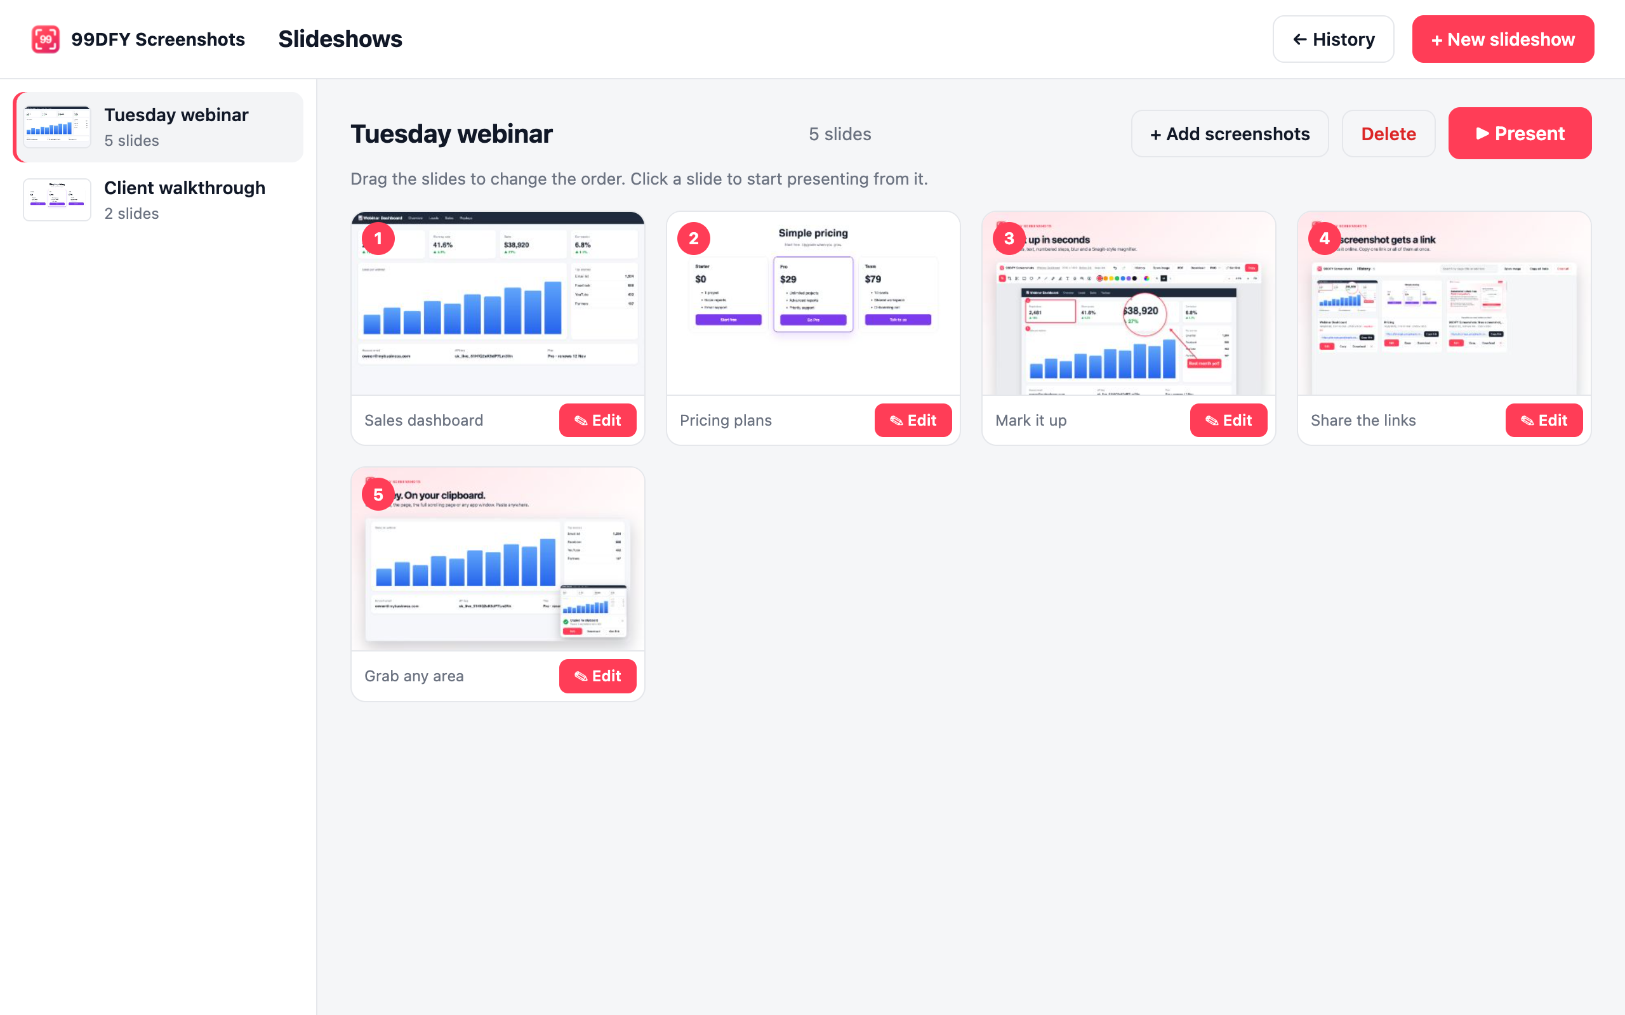Edit the Share the links slide
The height and width of the screenshot is (1015, 1625).
[1544, 420]
